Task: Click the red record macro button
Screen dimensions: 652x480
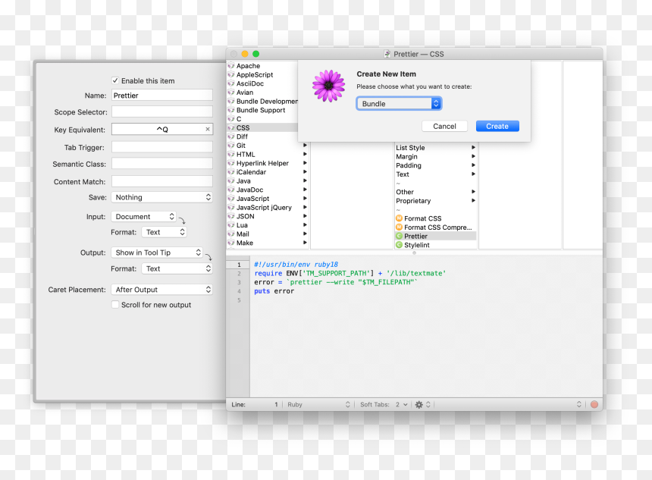Action: click(x=594, y=404)
